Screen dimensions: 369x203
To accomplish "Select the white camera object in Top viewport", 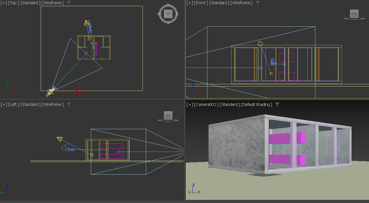I will coord(51,91).
